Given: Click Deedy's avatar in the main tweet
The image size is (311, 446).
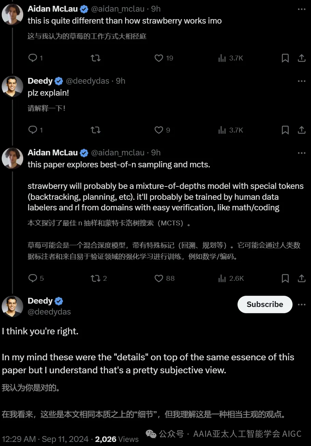Looking at the screenshot, I should click(12, 306).
